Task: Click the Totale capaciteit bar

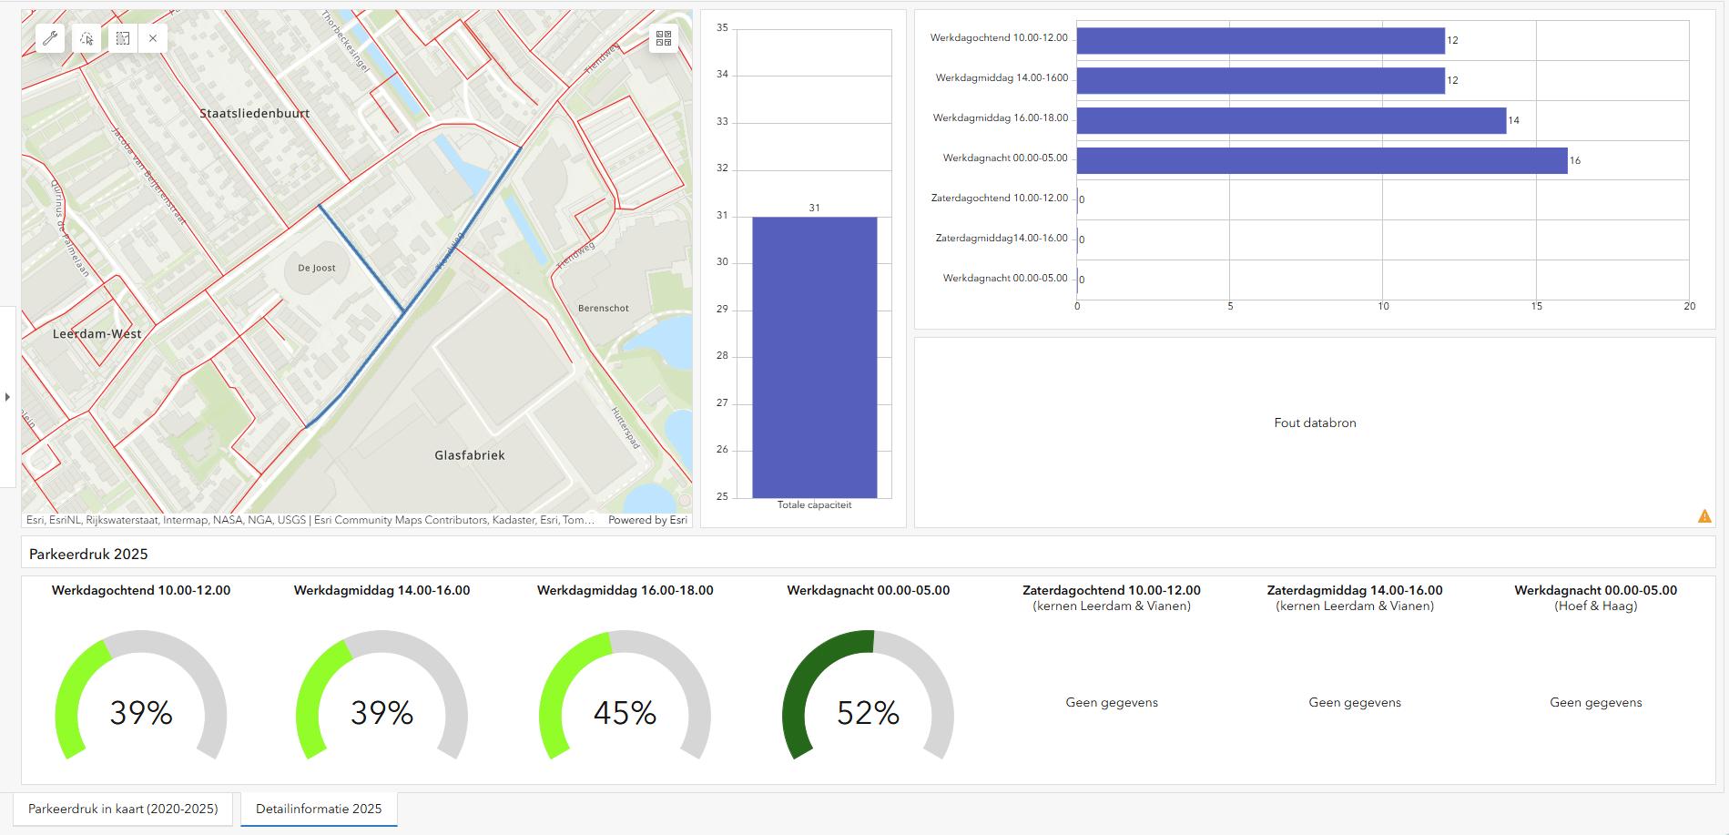Action: click(x=814, y=357)
